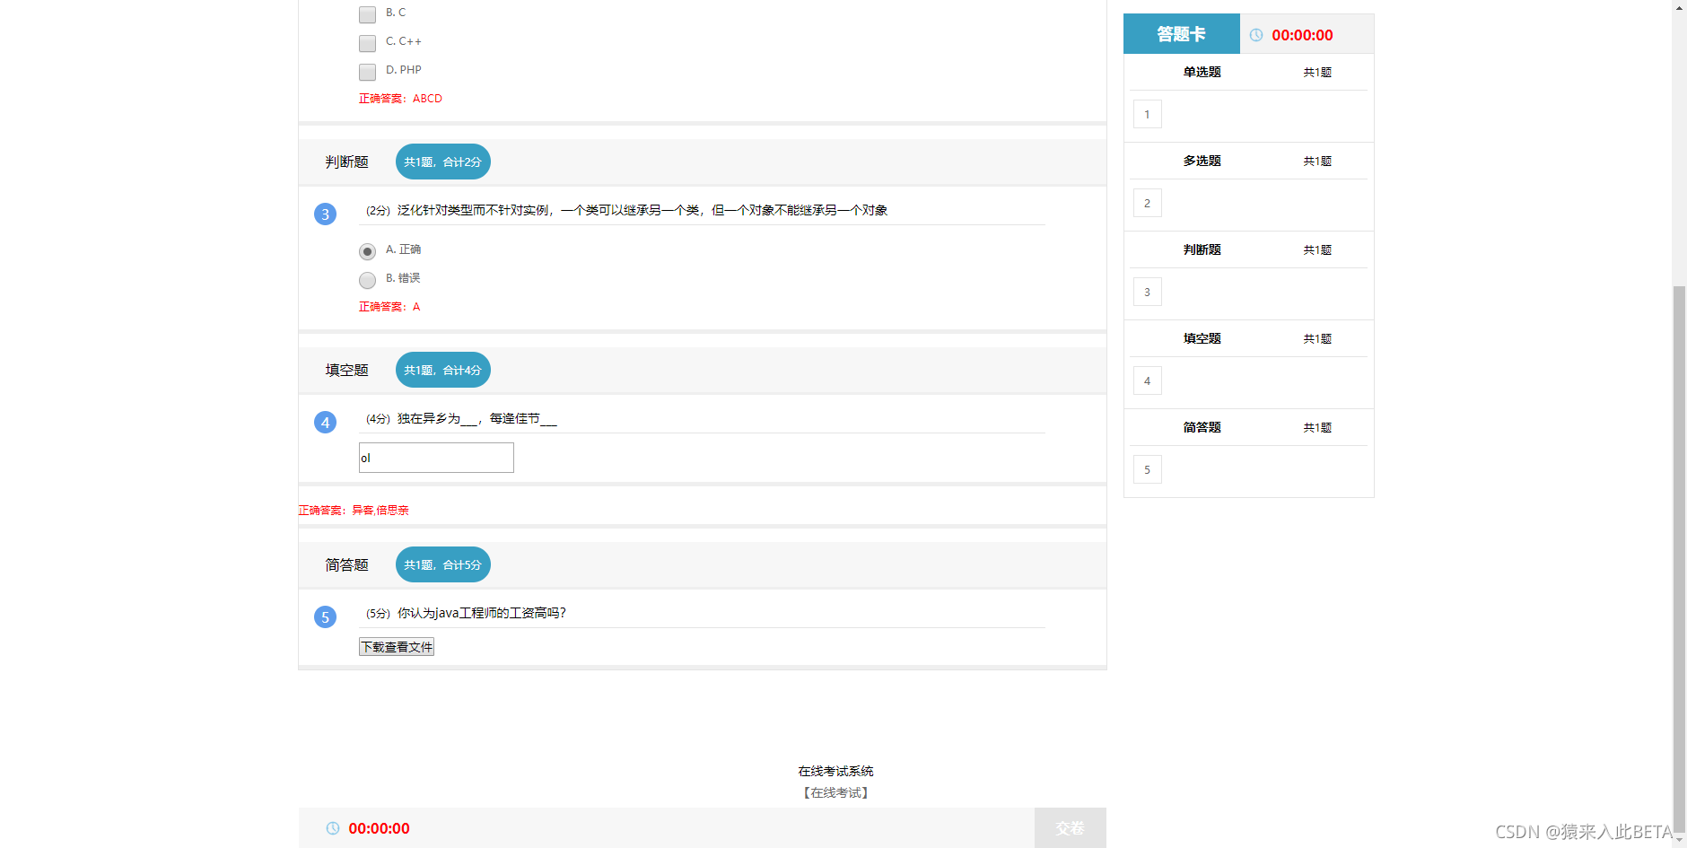Click the 多选题 label in answer card
The image size is (1687, 848).
click(1202, 161)
